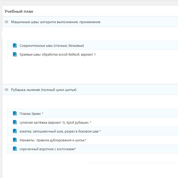The height and width of the screenshot is (178, 178).
Task: Click the book icon beside Манжеты lesson
Action: [15, 140]
